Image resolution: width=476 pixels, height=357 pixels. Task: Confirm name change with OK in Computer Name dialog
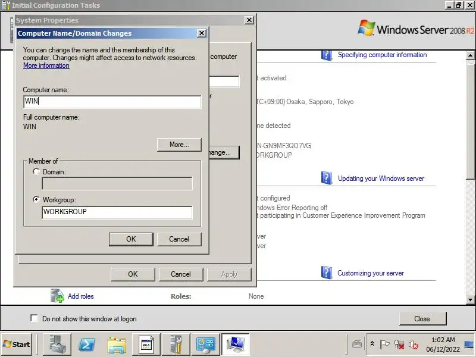point(131,239)
